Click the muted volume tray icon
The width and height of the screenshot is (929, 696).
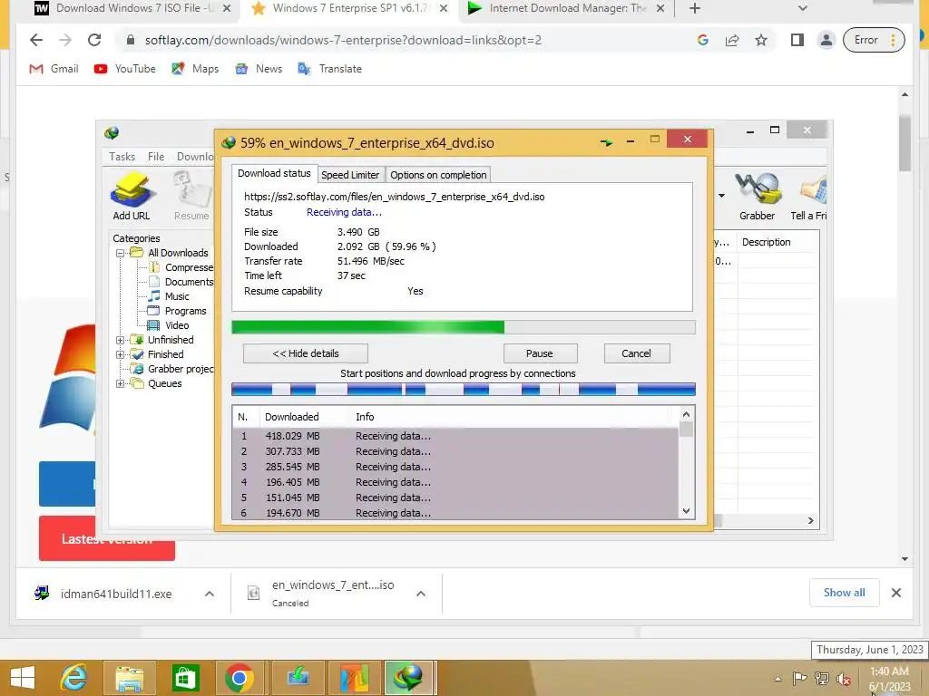pos(844,679)
